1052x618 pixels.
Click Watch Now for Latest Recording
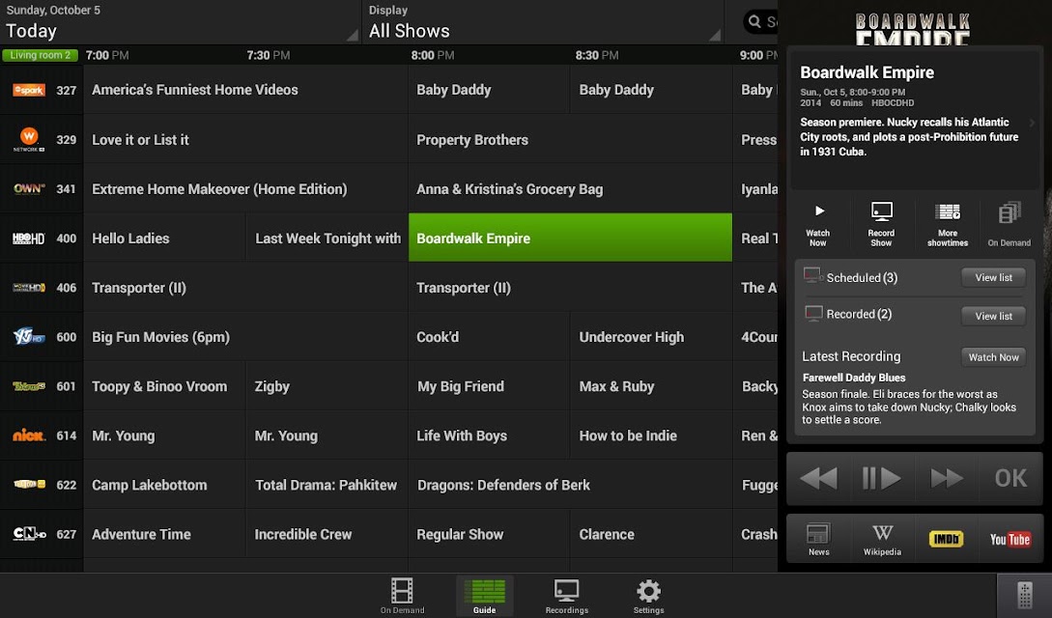[x=994, y=357]
